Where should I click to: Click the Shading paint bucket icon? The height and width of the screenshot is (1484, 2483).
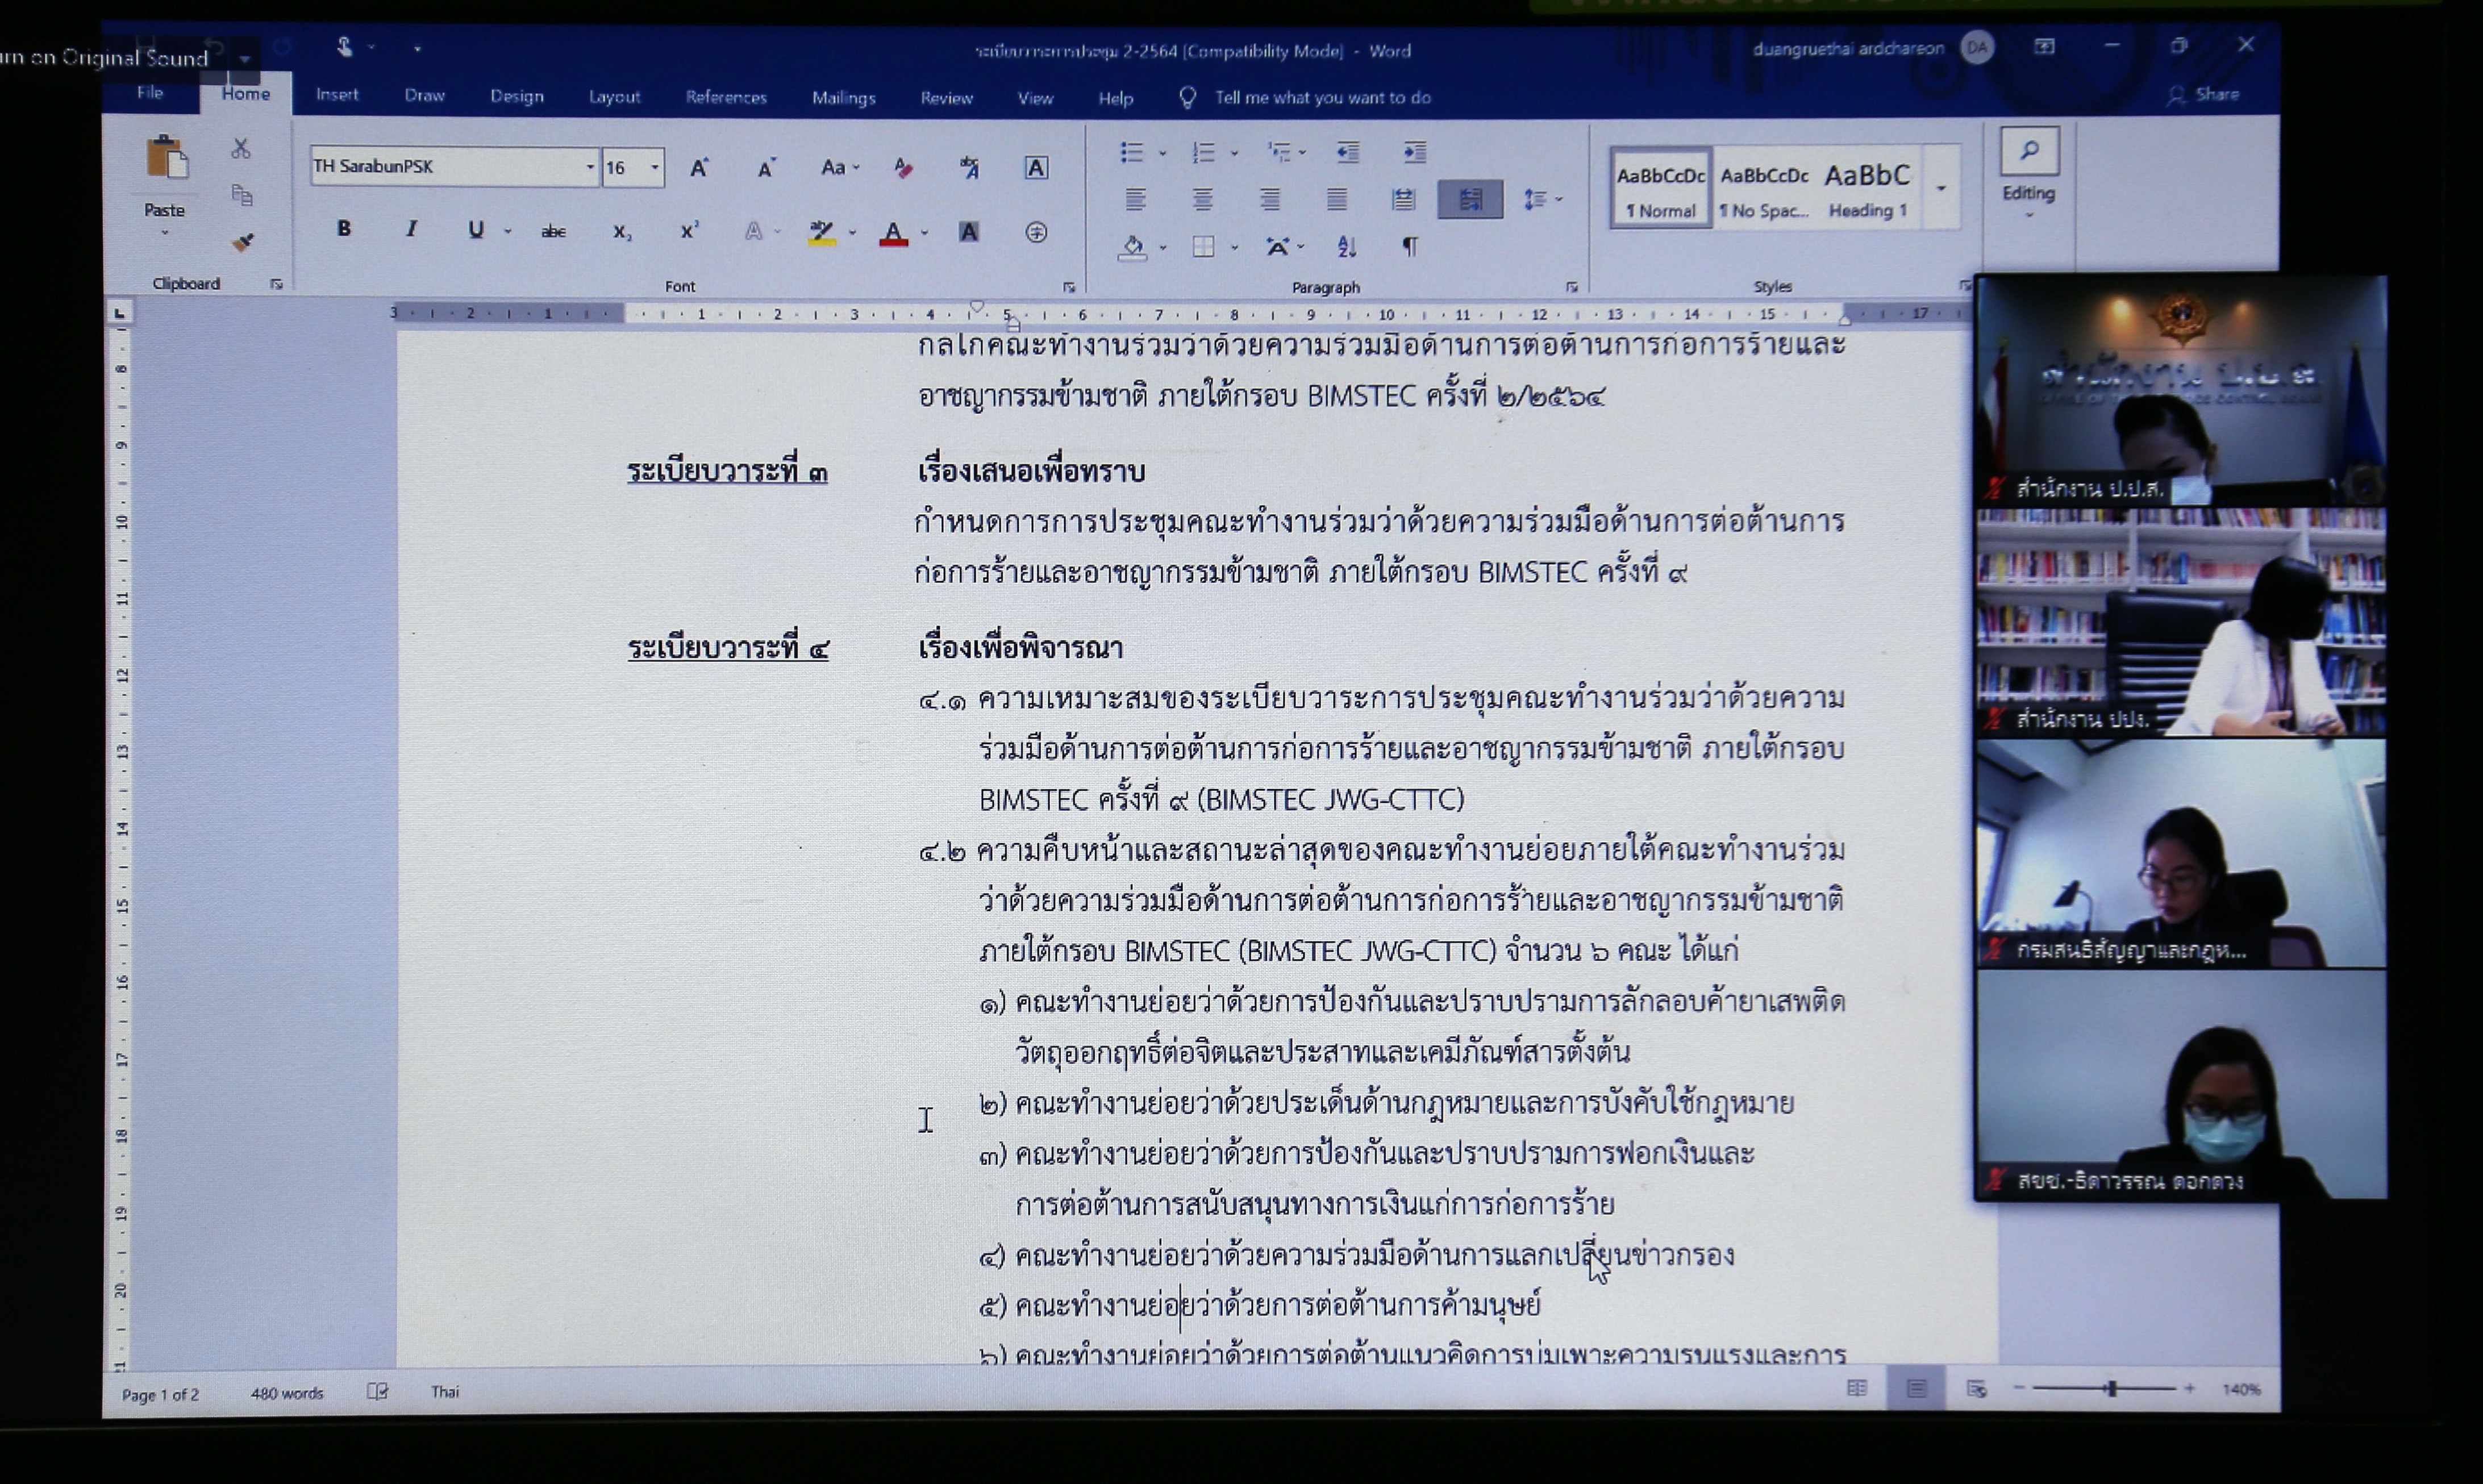tap(1132, 247)
